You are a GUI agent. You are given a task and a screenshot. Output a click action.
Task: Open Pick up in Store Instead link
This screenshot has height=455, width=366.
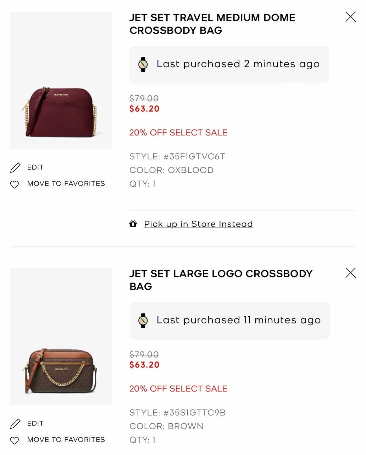click(x=198, y=224)
